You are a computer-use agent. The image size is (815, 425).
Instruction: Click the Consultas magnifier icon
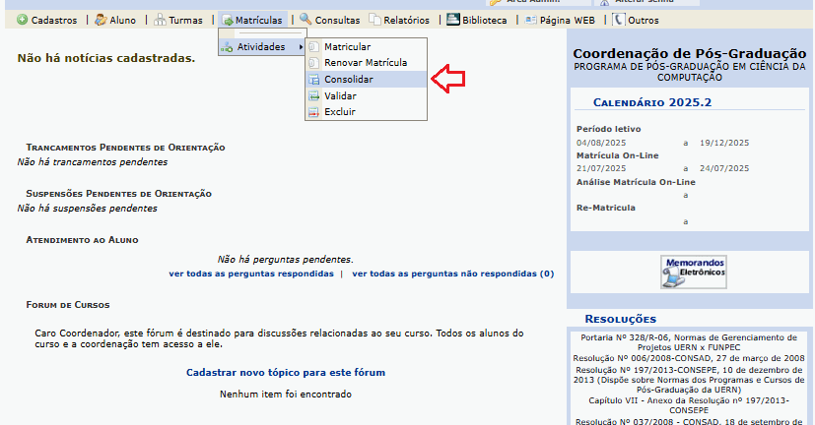pos(306,20)
